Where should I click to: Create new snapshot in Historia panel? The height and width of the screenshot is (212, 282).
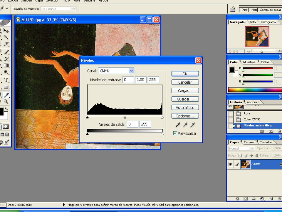(271, 131)
